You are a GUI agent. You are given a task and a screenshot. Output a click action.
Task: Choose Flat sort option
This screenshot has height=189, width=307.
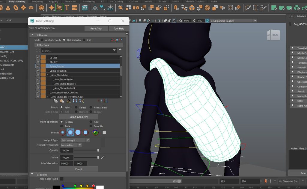point(84,40)
